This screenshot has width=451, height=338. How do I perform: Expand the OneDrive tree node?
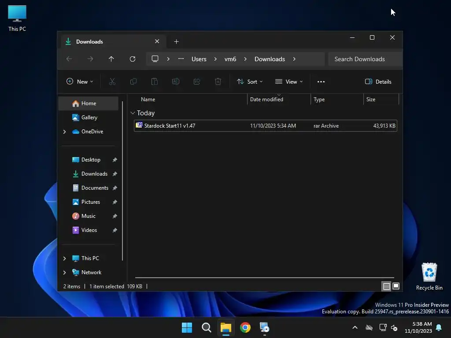(64, 132)
